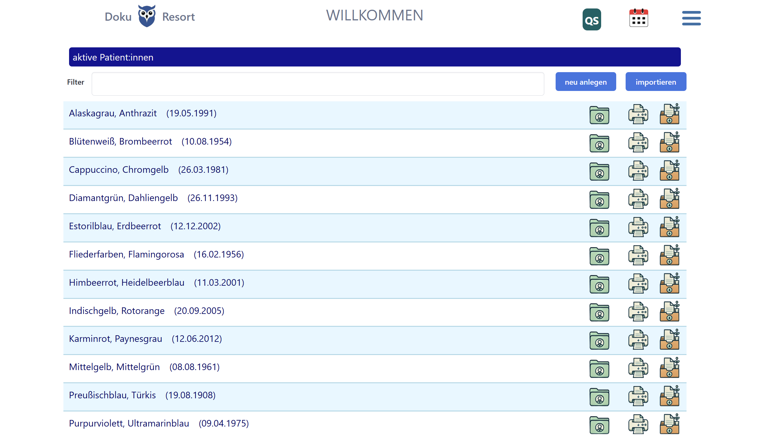
Task: Archive patient Cappuccino, Chromgelb
Action: point(669,171)
